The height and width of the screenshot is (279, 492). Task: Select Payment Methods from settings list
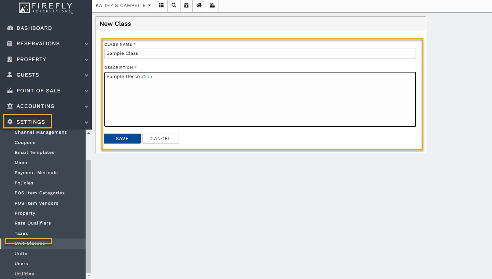[36, 173]
